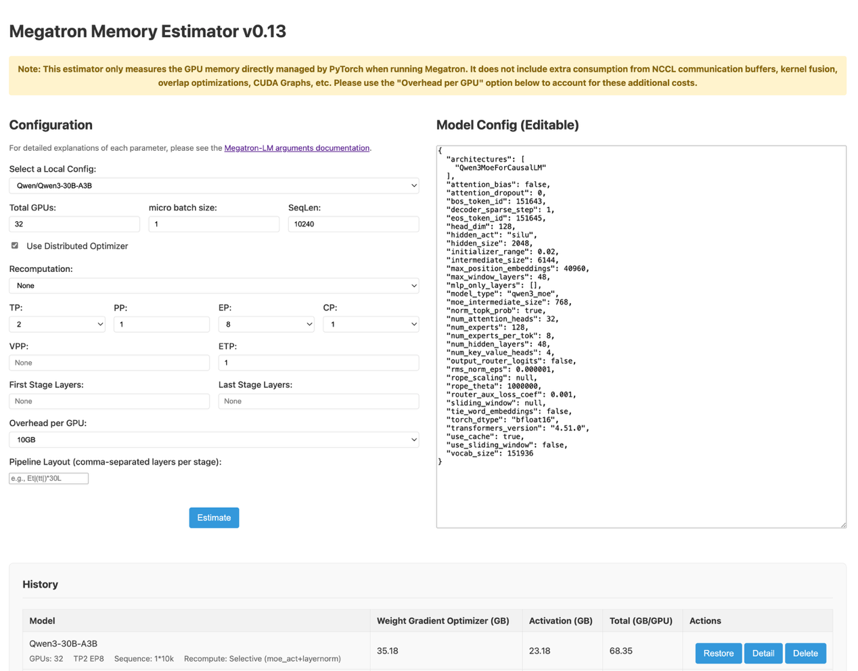
Task: Expand the EP dropdown
Action: point(267,324)
